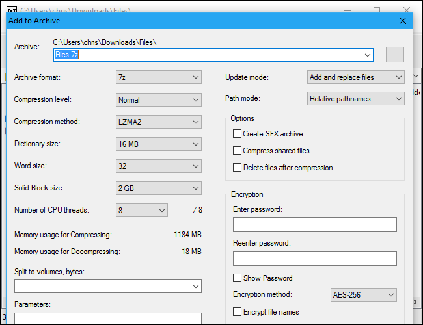Enable the Create SFX archive checkbox
The height and width of the screenshot is (325, 423).
point(238,134)
